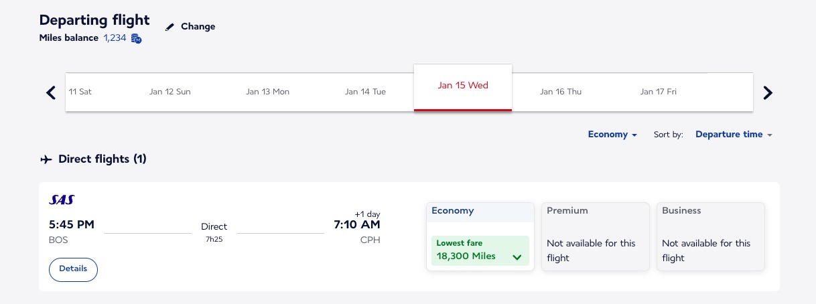
Task: Pick the Jan 17 Fri date tab
Action: click(659, 92)
